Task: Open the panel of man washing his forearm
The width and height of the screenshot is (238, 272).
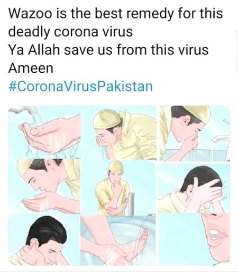Action: [118, 188]
